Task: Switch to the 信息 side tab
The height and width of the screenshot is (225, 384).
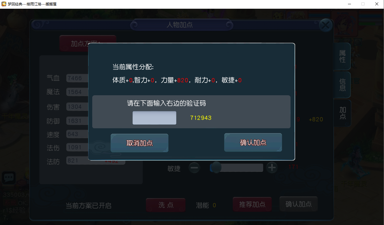Action: tap(342, 85)
